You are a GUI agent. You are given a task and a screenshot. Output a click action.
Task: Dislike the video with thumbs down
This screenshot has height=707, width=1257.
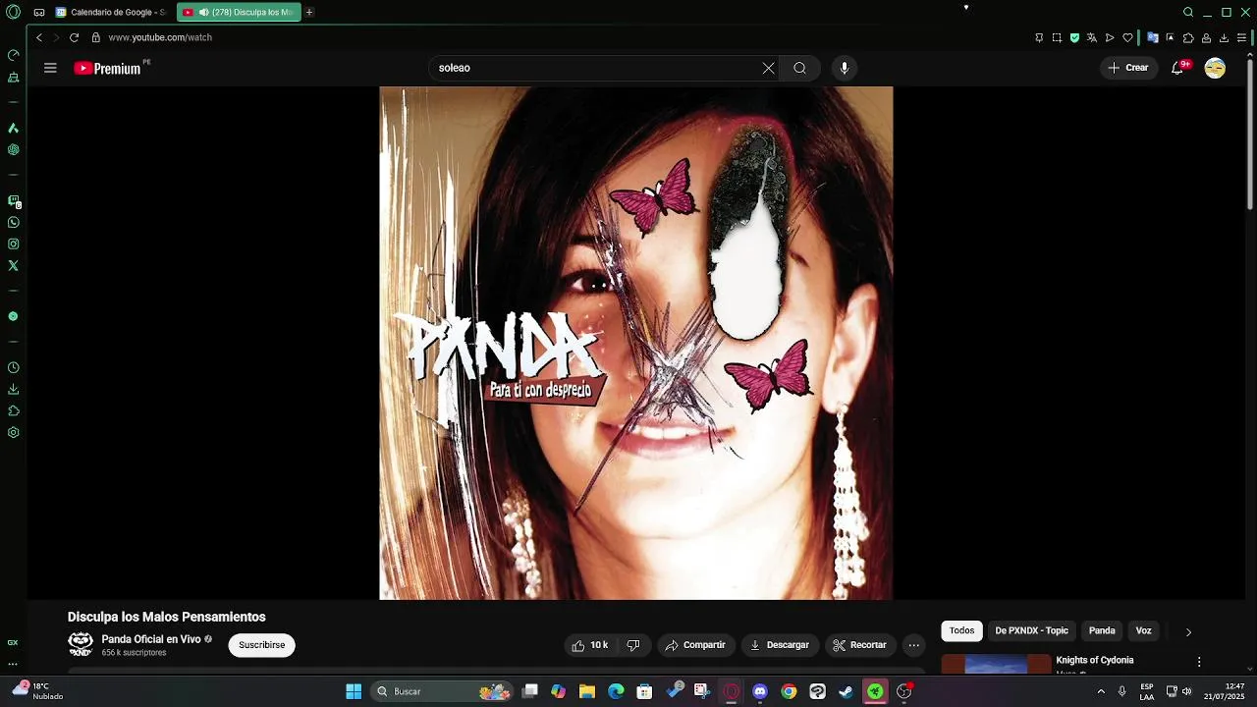[633, 645]
